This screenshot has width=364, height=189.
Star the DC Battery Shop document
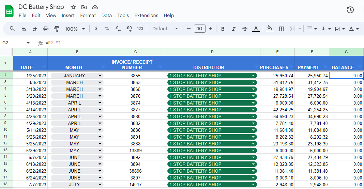click(73, 7)
